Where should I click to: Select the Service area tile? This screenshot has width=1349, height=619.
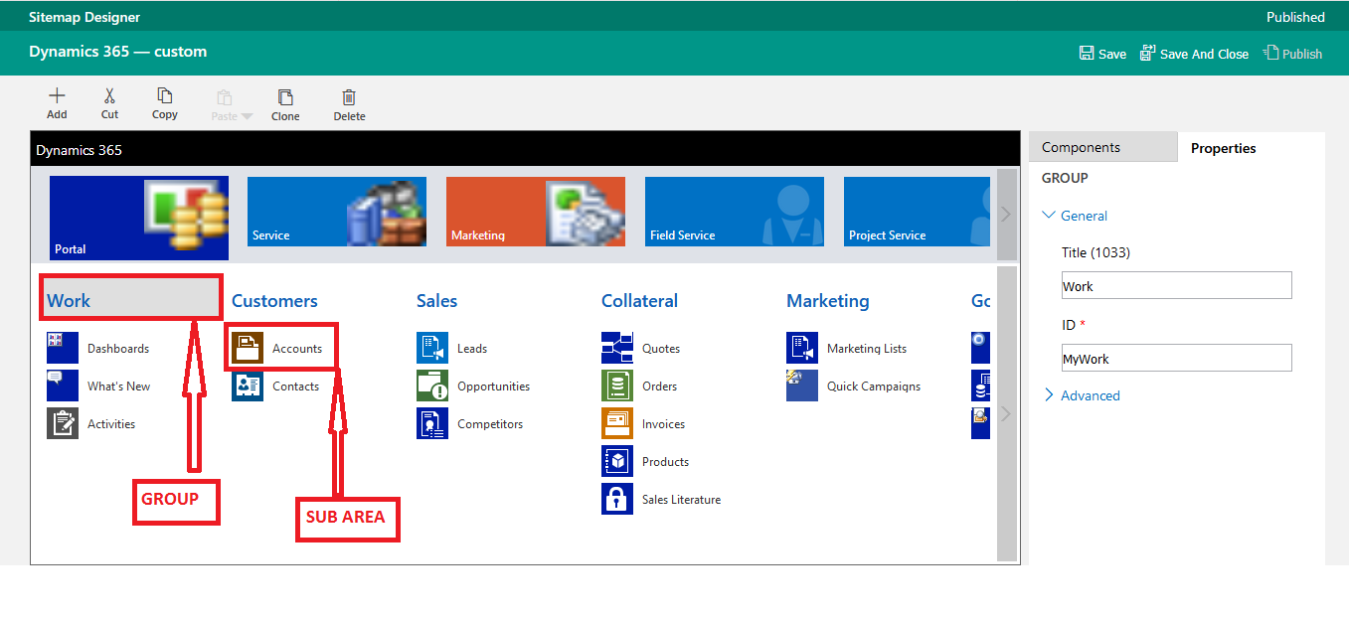(337, 212)
